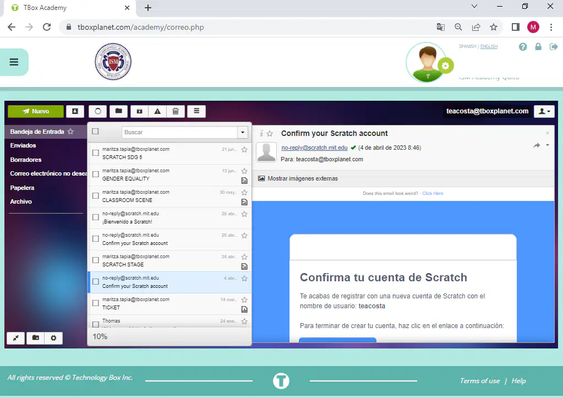Open Correo electrónico no deseado folder

point(48,173)
